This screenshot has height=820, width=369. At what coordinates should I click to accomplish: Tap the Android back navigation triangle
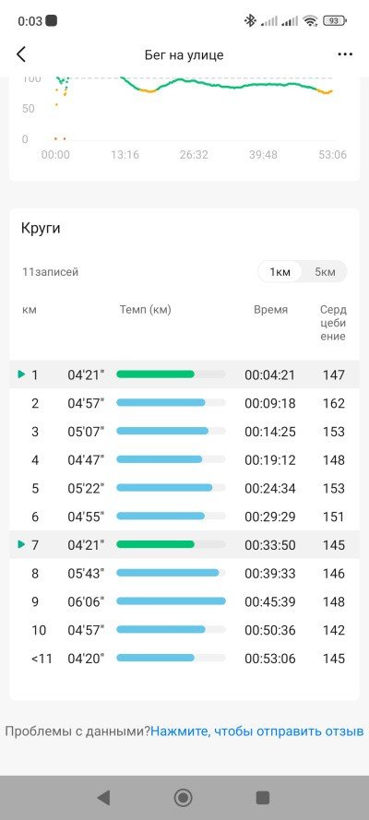(103, 797)
